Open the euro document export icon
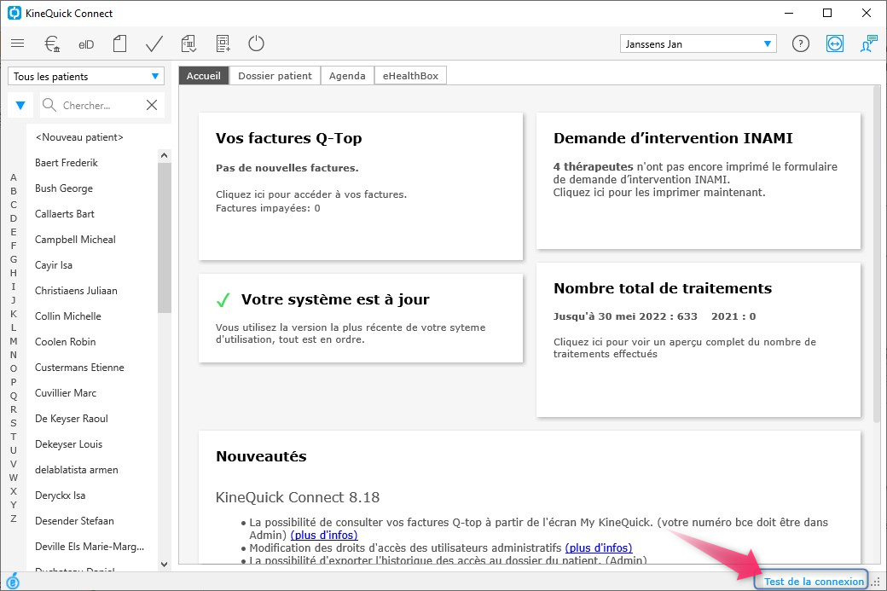Image resolution: width=887 pixels, height=591 pixels. (x=188, y=43)
